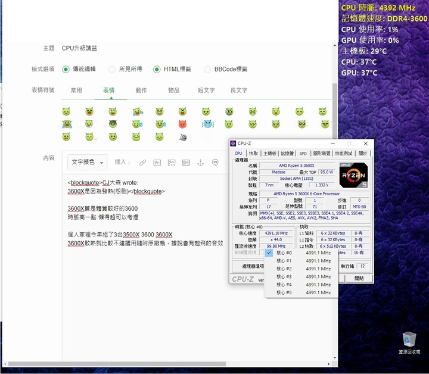Click the 代號 value 'Matisse'
The image size is (429, 374).
point(278,172)
